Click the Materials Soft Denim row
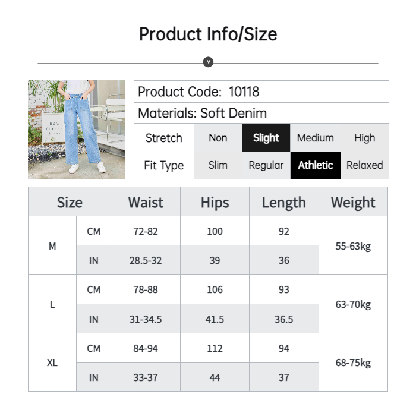 click(x=261, y=113)
